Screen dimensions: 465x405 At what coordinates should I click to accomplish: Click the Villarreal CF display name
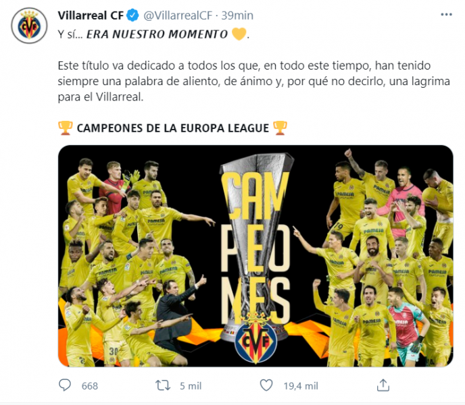pos(91,16)
